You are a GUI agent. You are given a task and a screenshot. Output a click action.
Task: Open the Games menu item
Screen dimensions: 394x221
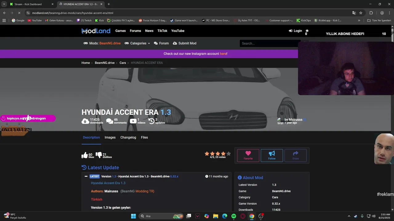point(120,31)
